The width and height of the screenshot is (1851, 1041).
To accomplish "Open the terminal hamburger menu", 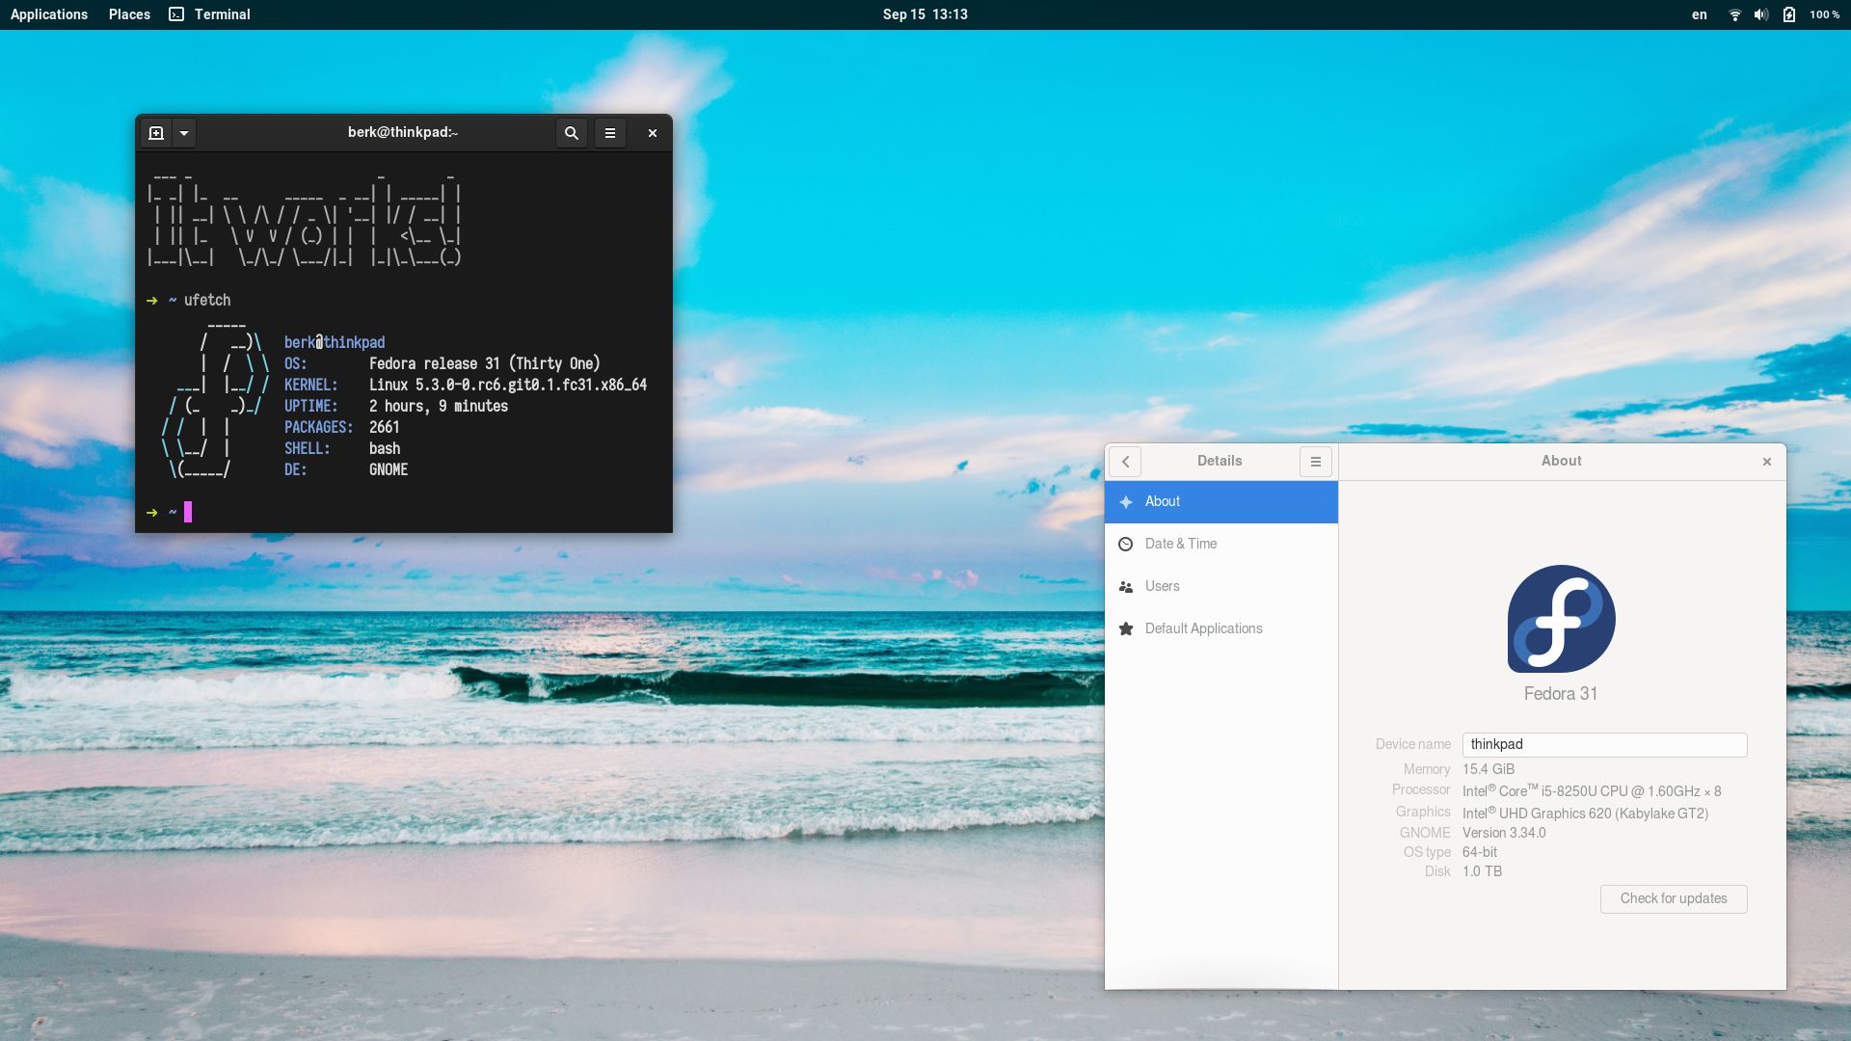I will 610,133.
